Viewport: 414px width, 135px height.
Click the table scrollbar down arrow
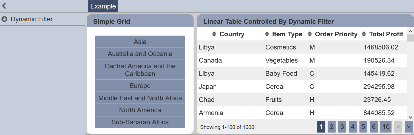[x=410, y=117]
